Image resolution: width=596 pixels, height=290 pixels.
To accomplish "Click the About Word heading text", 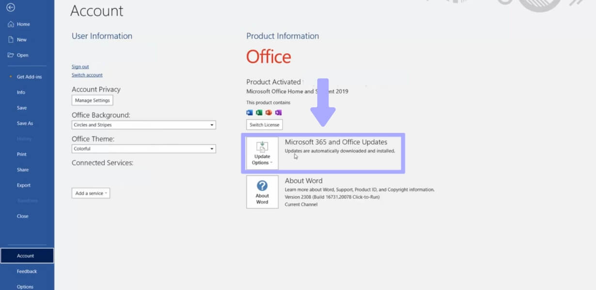I will [303, 181].
